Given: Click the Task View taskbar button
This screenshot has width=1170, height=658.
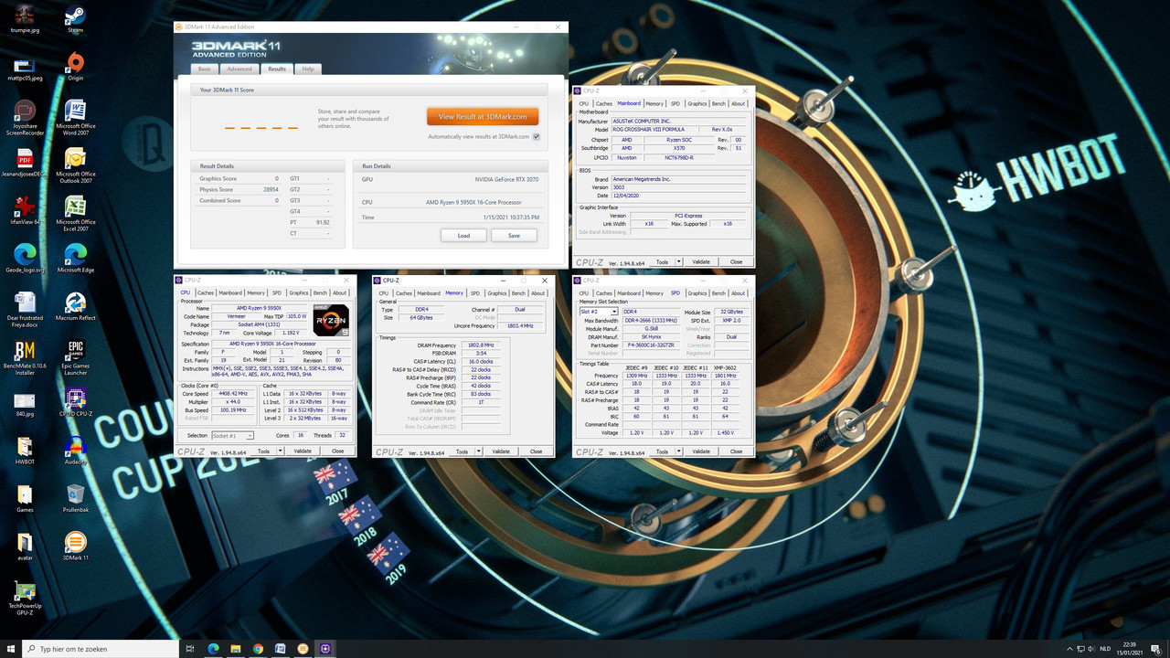Looking at the screenshot, I should point(189,648).
